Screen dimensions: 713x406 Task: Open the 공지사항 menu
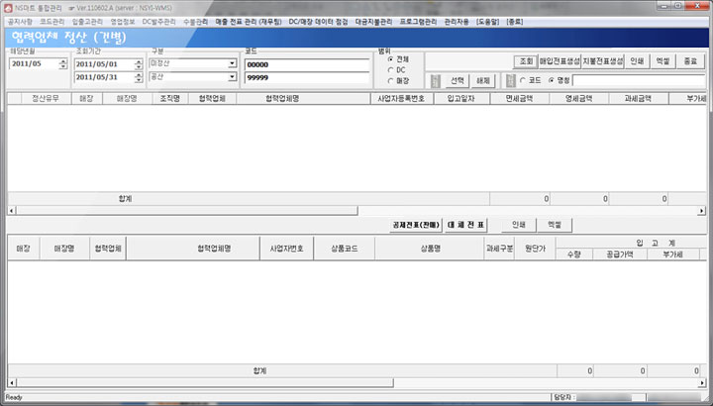click(x=20, y=22)
